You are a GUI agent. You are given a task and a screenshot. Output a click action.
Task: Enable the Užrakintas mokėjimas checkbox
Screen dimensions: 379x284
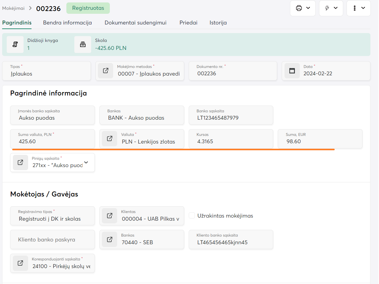pyautogui.click(x=192, y=216)
